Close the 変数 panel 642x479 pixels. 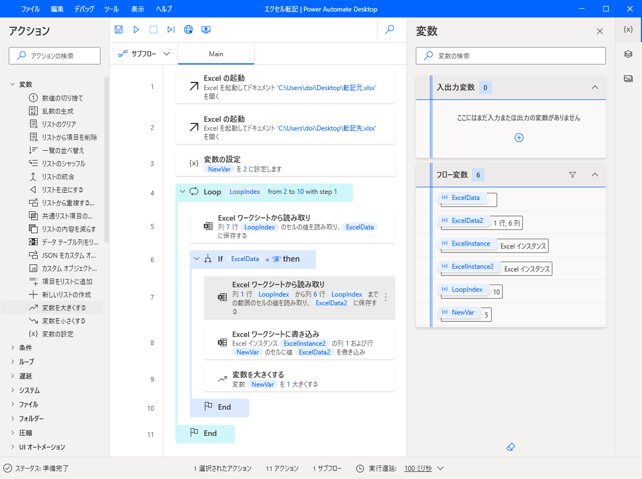600,31
